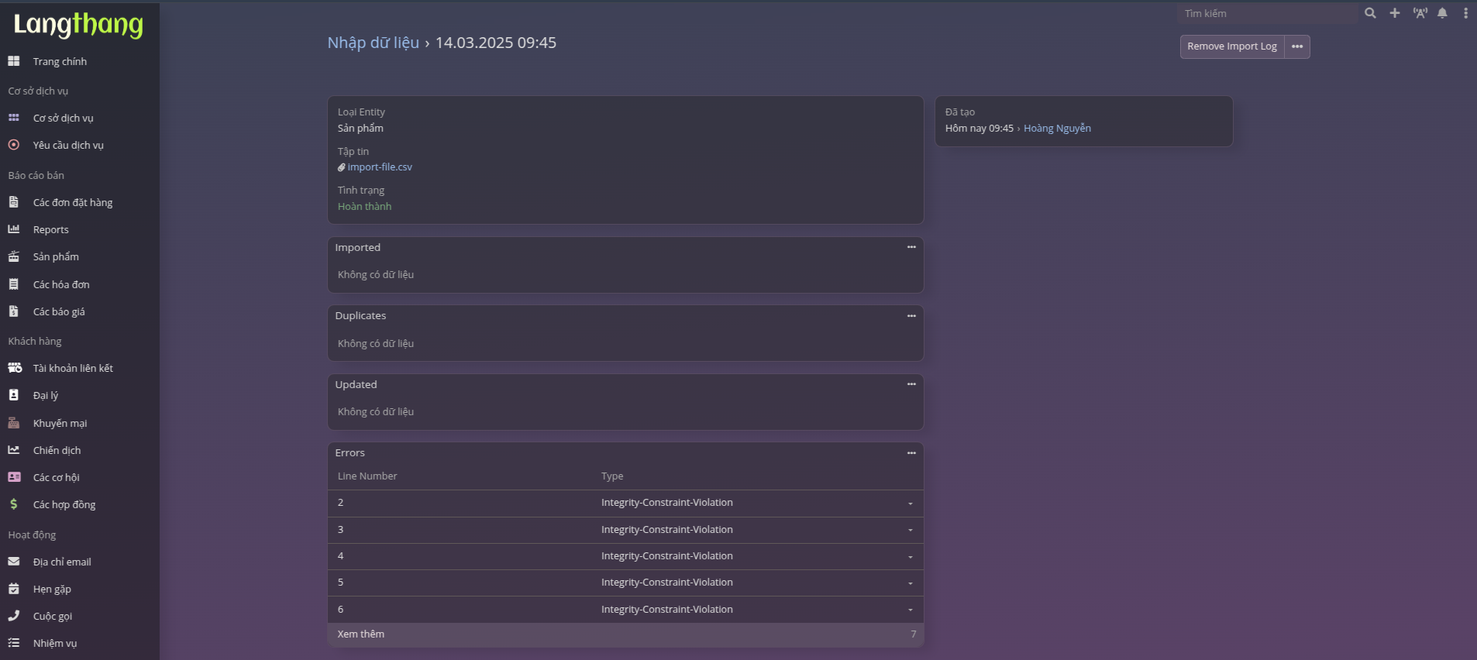Go to Nhập dữ liệu breadcrumb
Screen dimensions: 1477x660
pyautogui.click(x=373, y=43)
